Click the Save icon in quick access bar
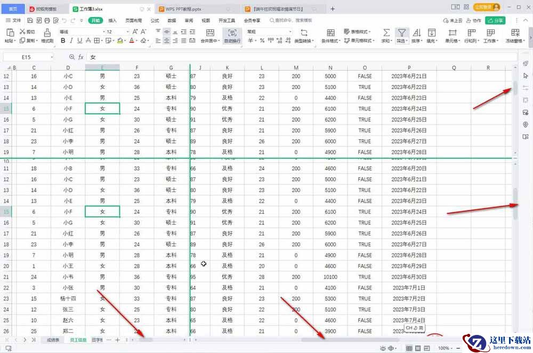 click(30, 21)
